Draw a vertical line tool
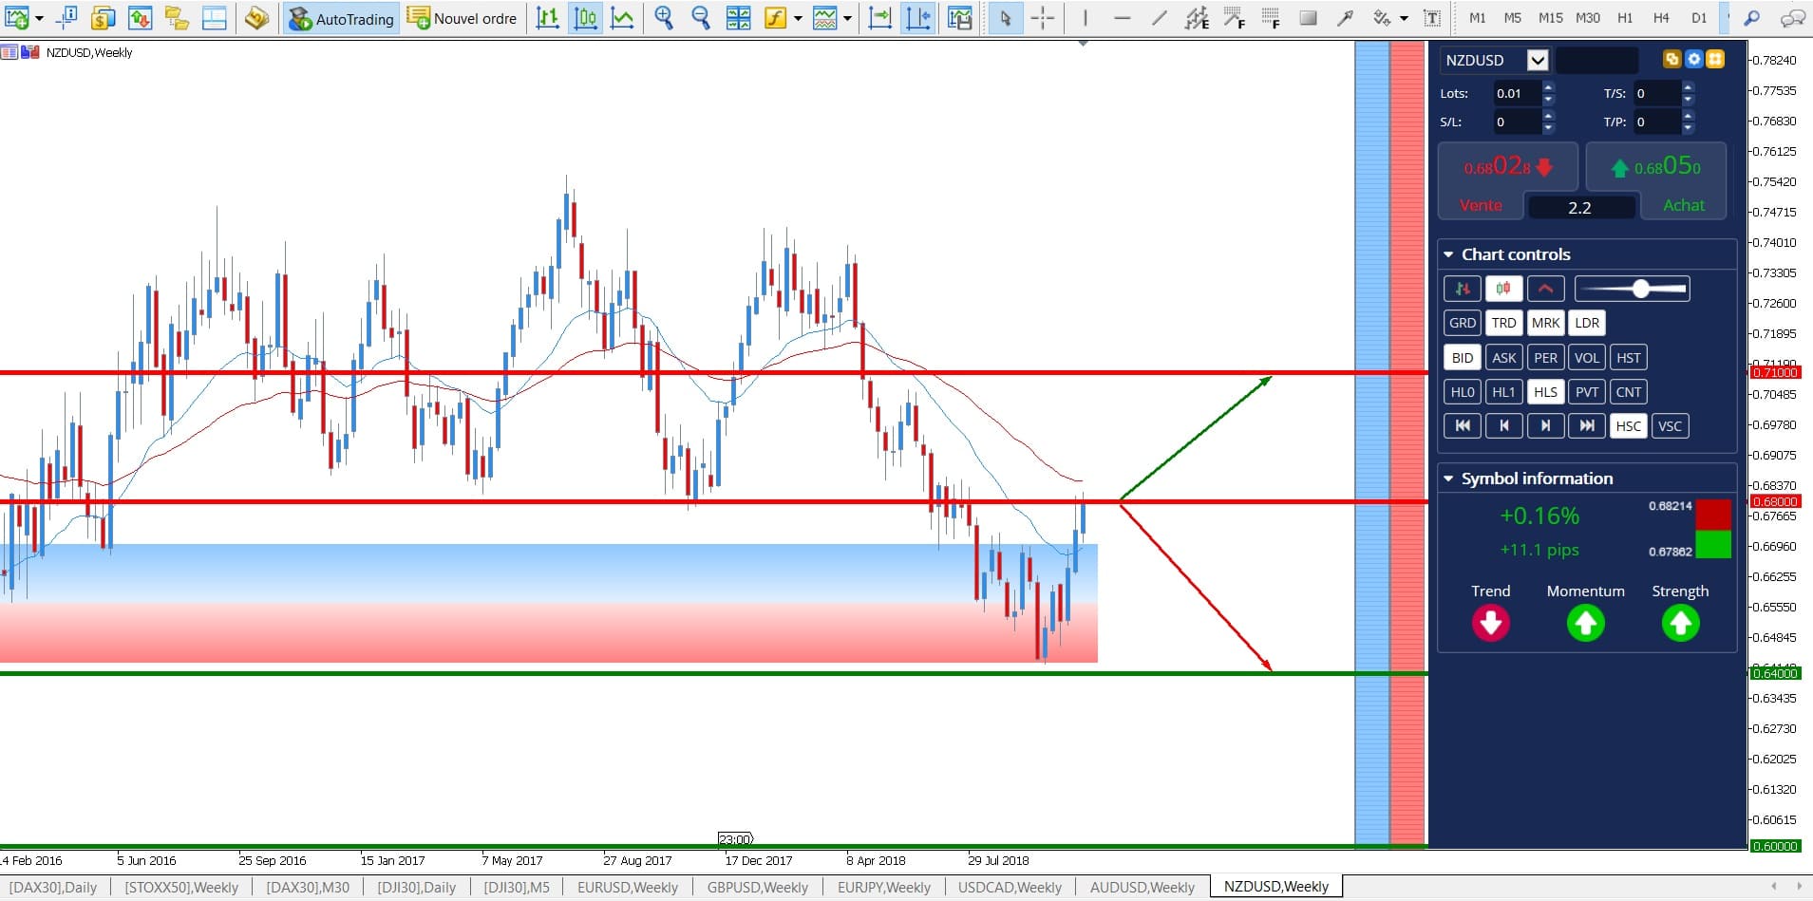Image resolution: width=1813 pixels, height=901 pixels. point(1085,18)
